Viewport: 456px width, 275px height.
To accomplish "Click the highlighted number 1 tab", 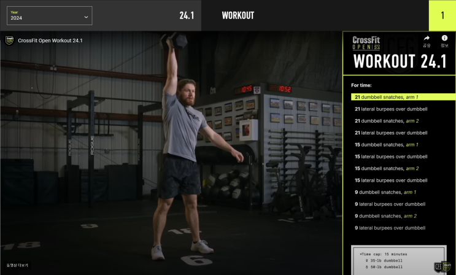I will point(442,15).
